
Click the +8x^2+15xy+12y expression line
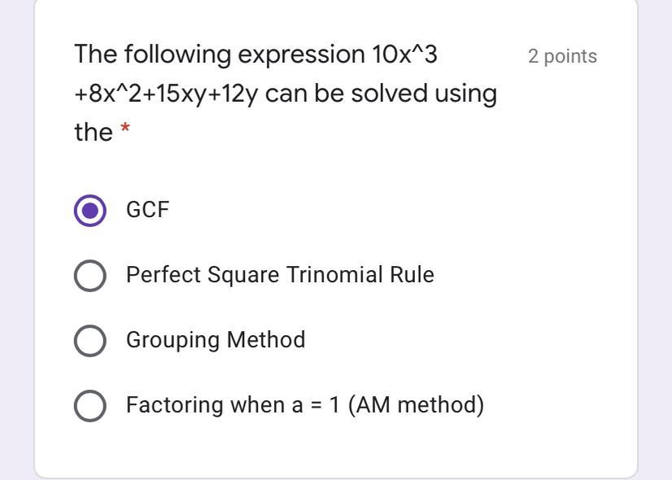pos(169,94)
